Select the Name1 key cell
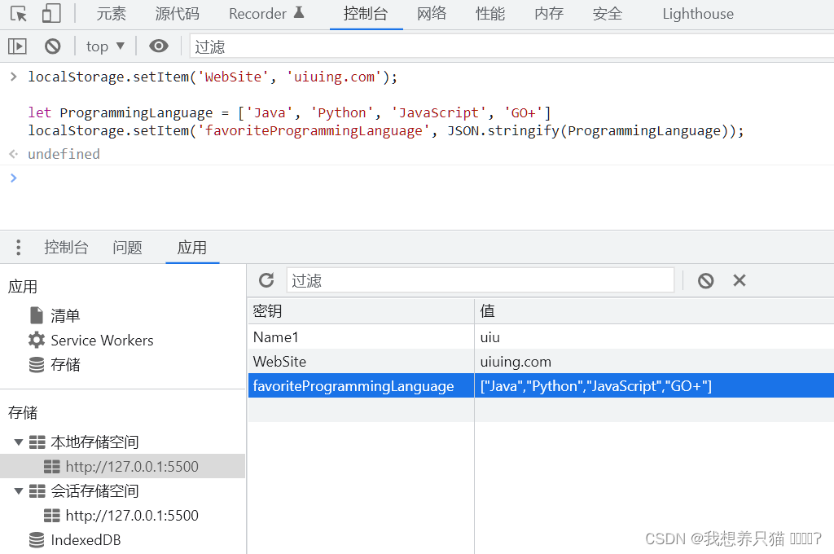This screenshot has height=554, width=834. click(361, 336)
